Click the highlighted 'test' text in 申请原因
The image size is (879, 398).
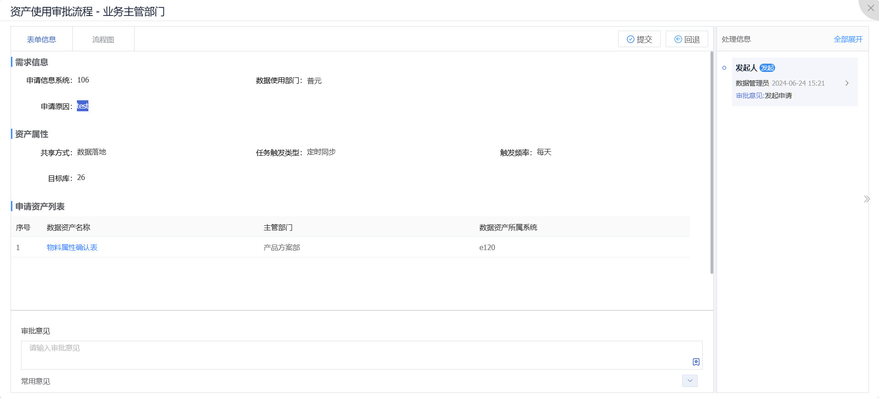click(x=82, y=106)
